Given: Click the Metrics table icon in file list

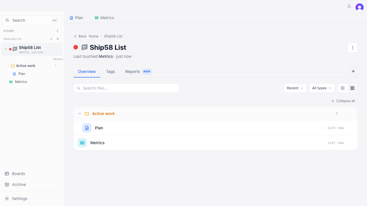Looking at the screenshot, I should pyautogui.click(x=82, y=143).
